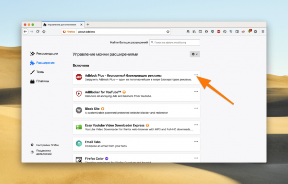The height and width of the screenshot is (184, 288).
Task: Open a new tab with plus button
Action: [88, 24]
